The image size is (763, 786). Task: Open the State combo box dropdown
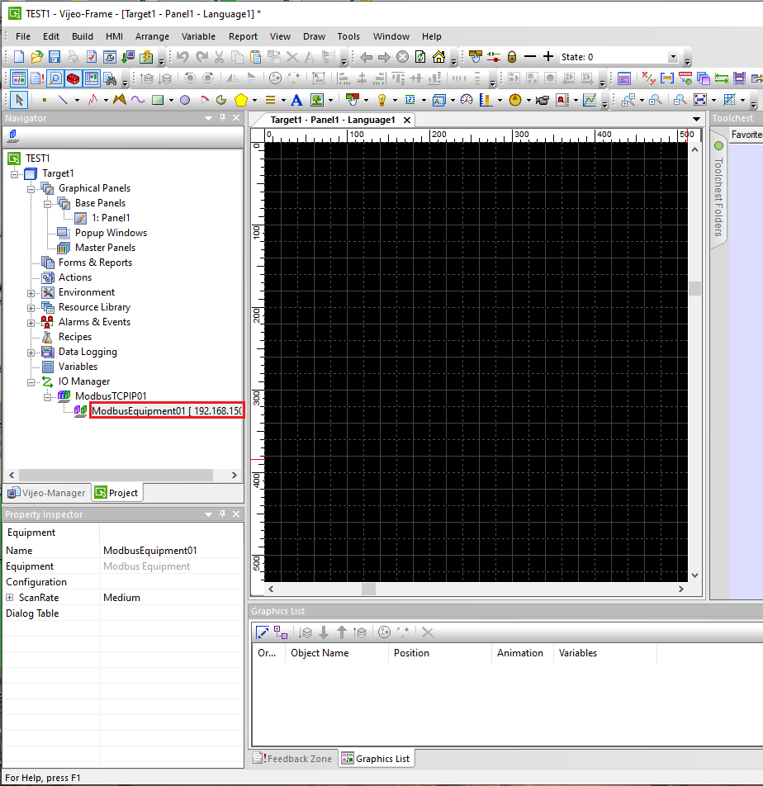tap(673, 57)
